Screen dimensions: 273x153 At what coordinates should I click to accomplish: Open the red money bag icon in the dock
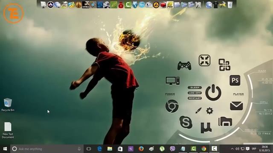click(121, 5)
